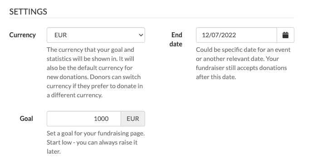The width and height of the screenshot is (322, 165).
Task: Click the Goal field label
Action: [26, 119]
